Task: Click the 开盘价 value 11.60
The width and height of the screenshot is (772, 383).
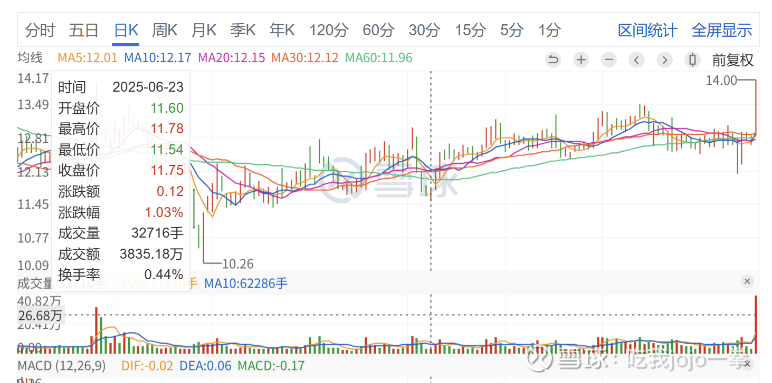Action: click(167, 108)
